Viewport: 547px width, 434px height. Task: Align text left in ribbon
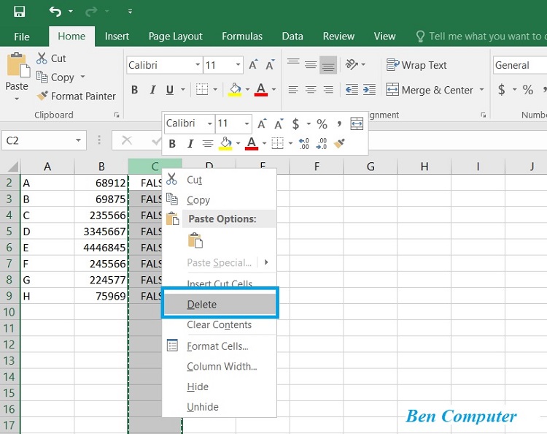[293, 90]
